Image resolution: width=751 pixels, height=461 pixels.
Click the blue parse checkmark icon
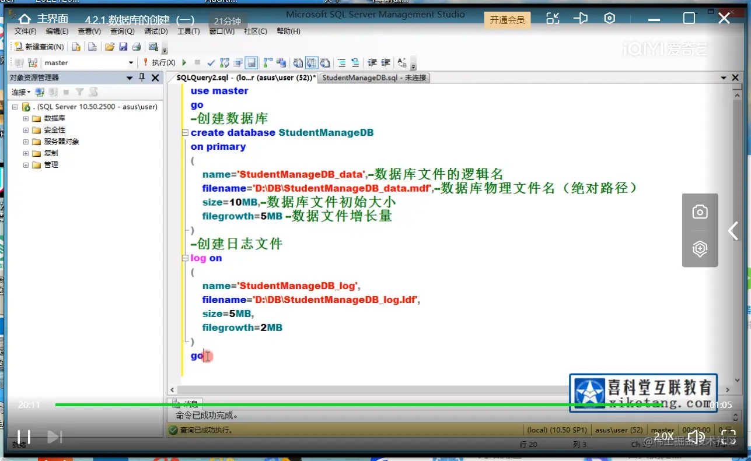point(211,62)
